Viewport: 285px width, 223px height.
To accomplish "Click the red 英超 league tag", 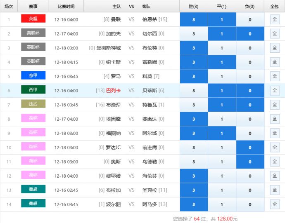I will tap(33, 19).
